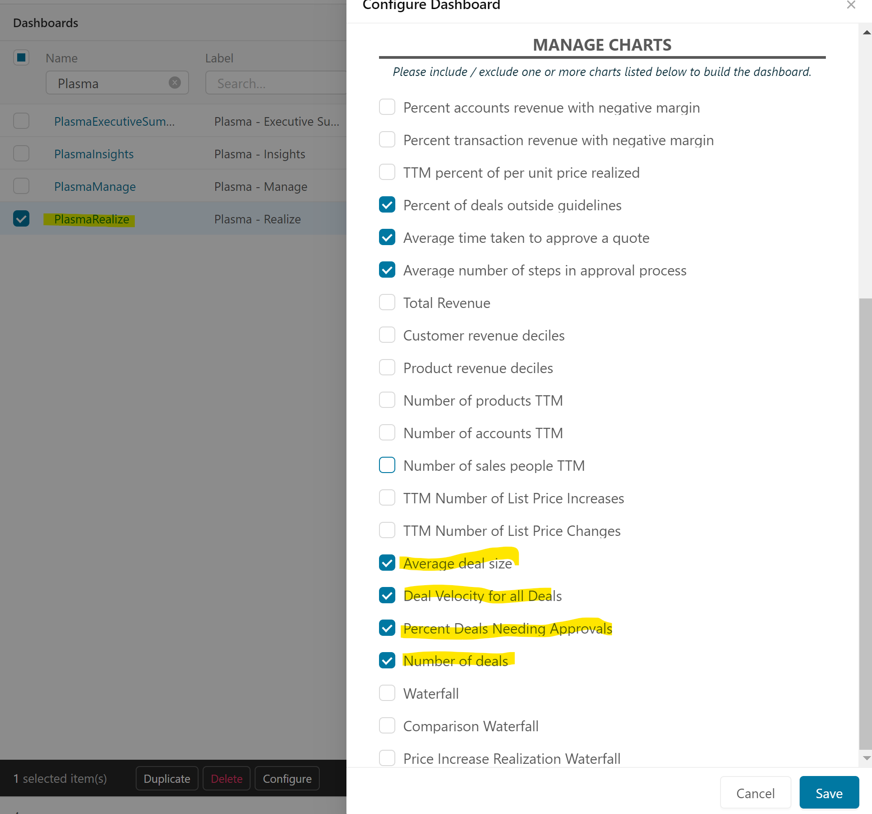This screenshot has width=872, height=814.
Task: Close the Configure Dashboard panel
Action: (851, 5)
